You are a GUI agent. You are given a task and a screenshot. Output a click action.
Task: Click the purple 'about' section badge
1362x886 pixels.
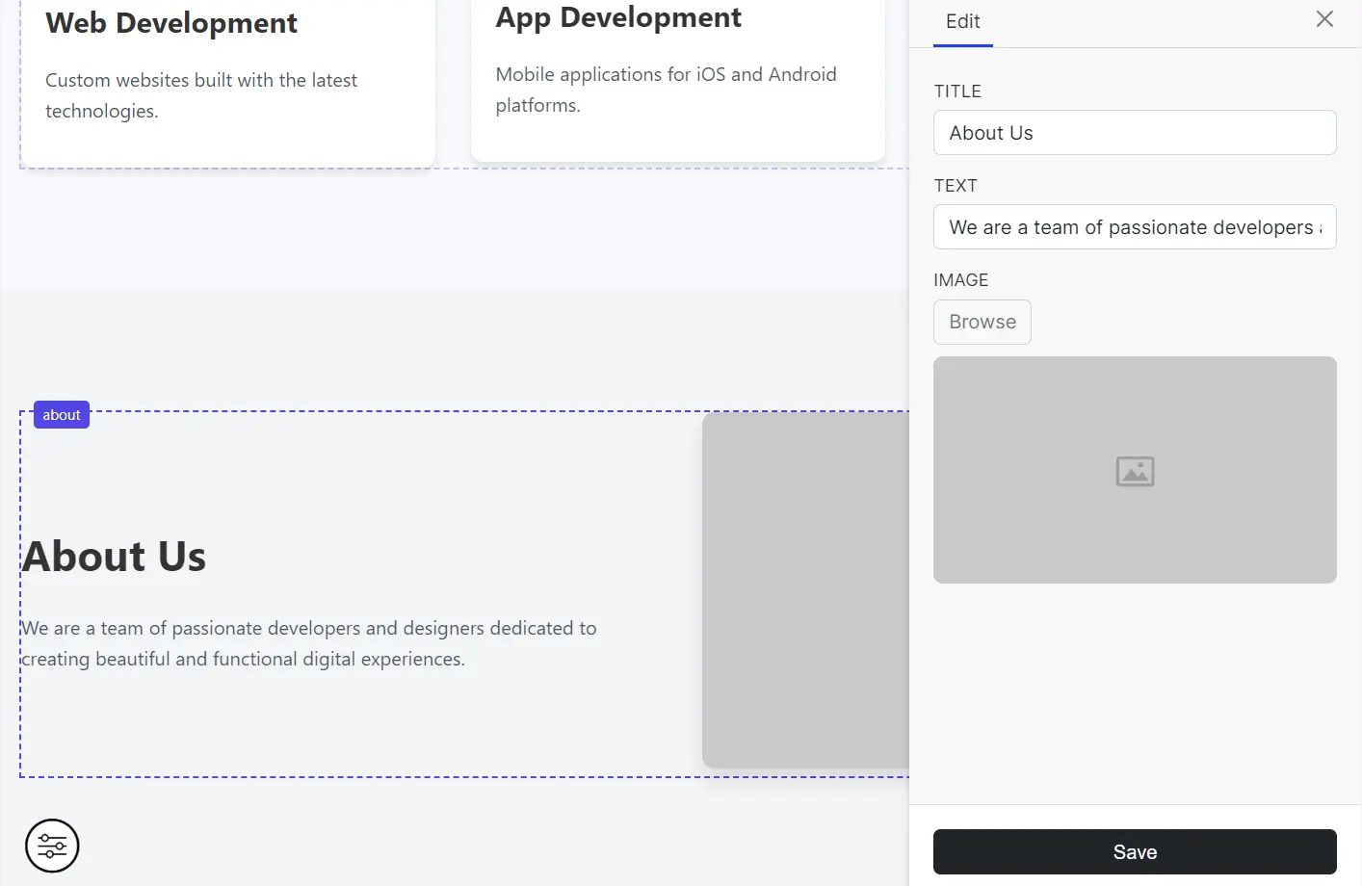pos(61,414)
